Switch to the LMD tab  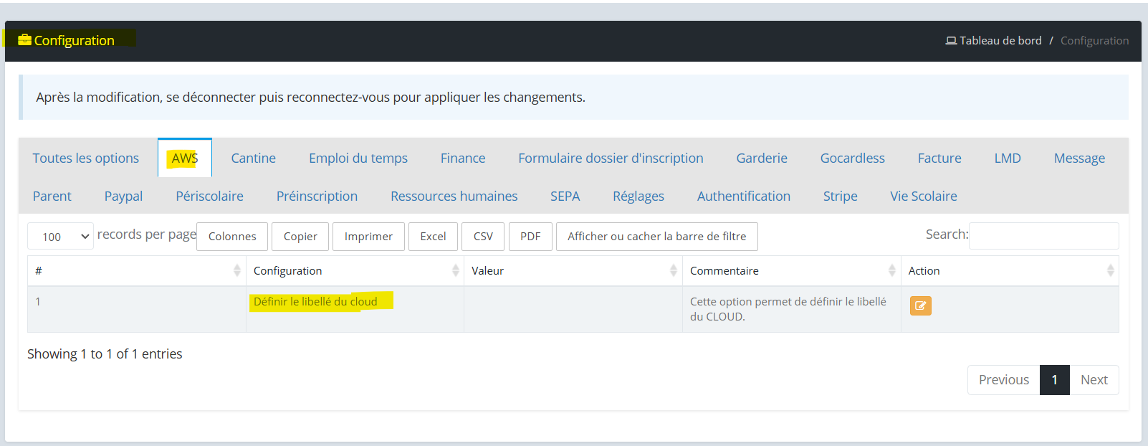(1008, 158)
